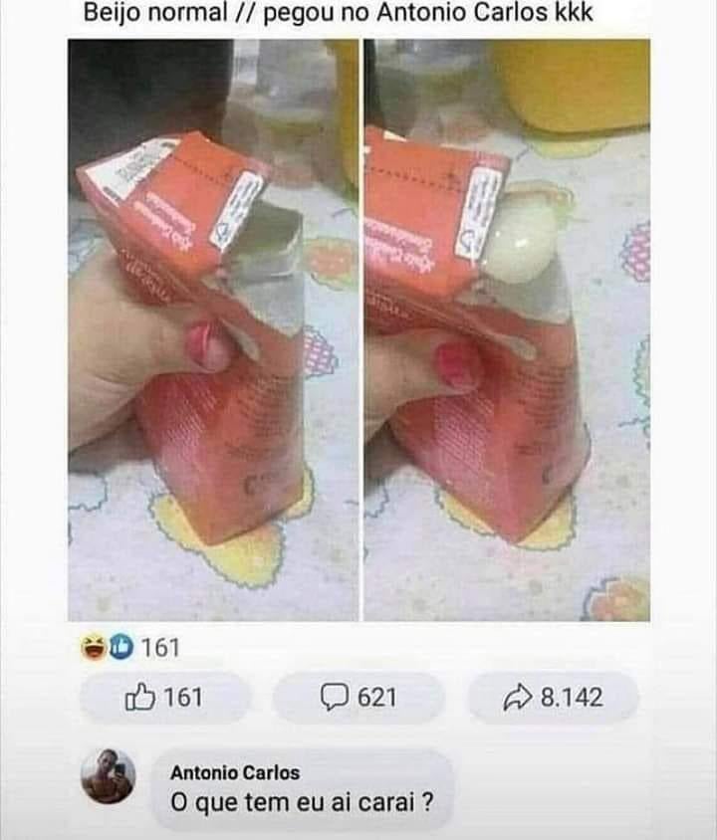The height and width of the screenshot is (840, 717).
Task: Open the right photo with the egg
Action: (x=507, y=330)
